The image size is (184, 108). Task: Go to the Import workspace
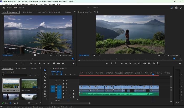[x=10, y=8]
